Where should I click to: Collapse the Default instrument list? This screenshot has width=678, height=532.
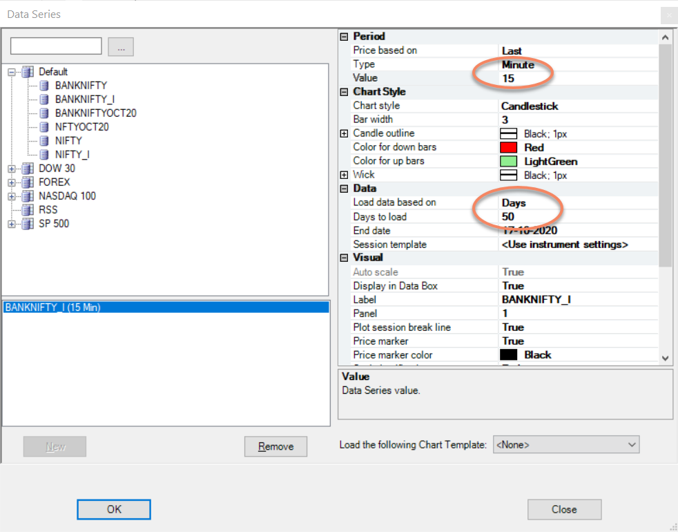(x=12, y=73)
